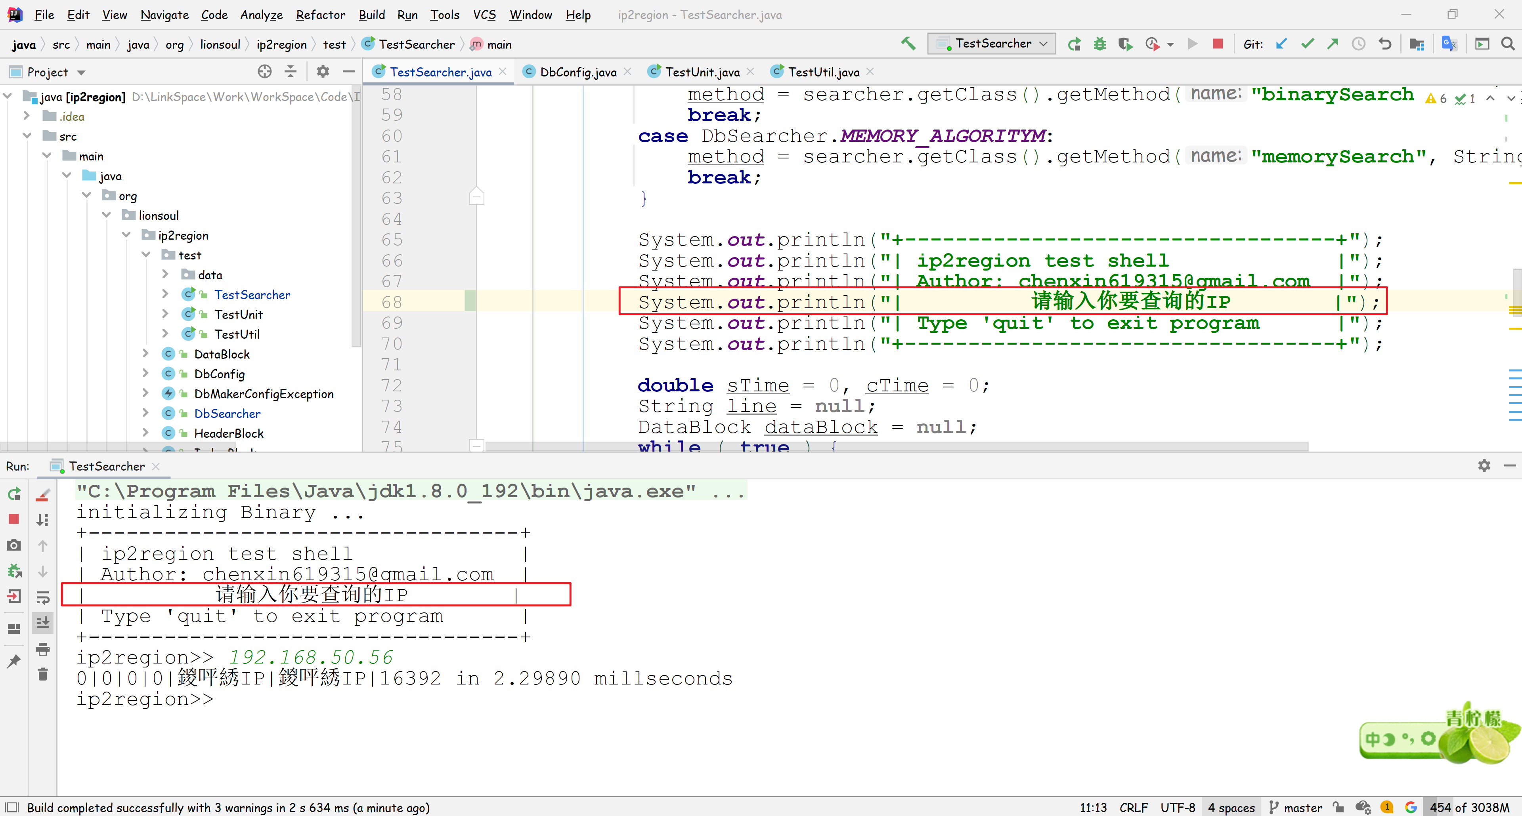Screen dimensions: 1522x816
Task: Rerun TestSearcher in the Run panel
Action: point(13,494)
